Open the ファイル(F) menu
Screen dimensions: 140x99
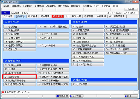(x=6, y=6)
